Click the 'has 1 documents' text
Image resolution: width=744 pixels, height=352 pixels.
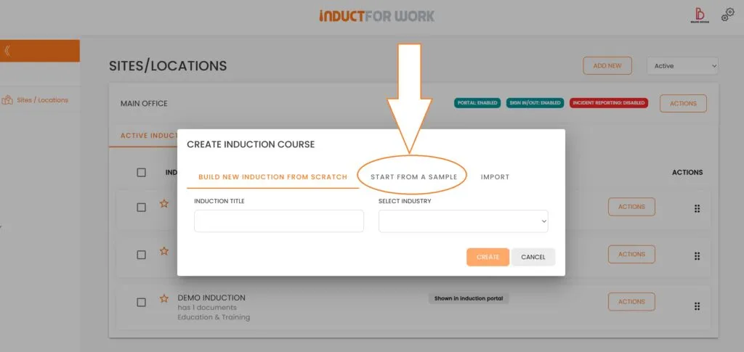click(x=207, y=308)
